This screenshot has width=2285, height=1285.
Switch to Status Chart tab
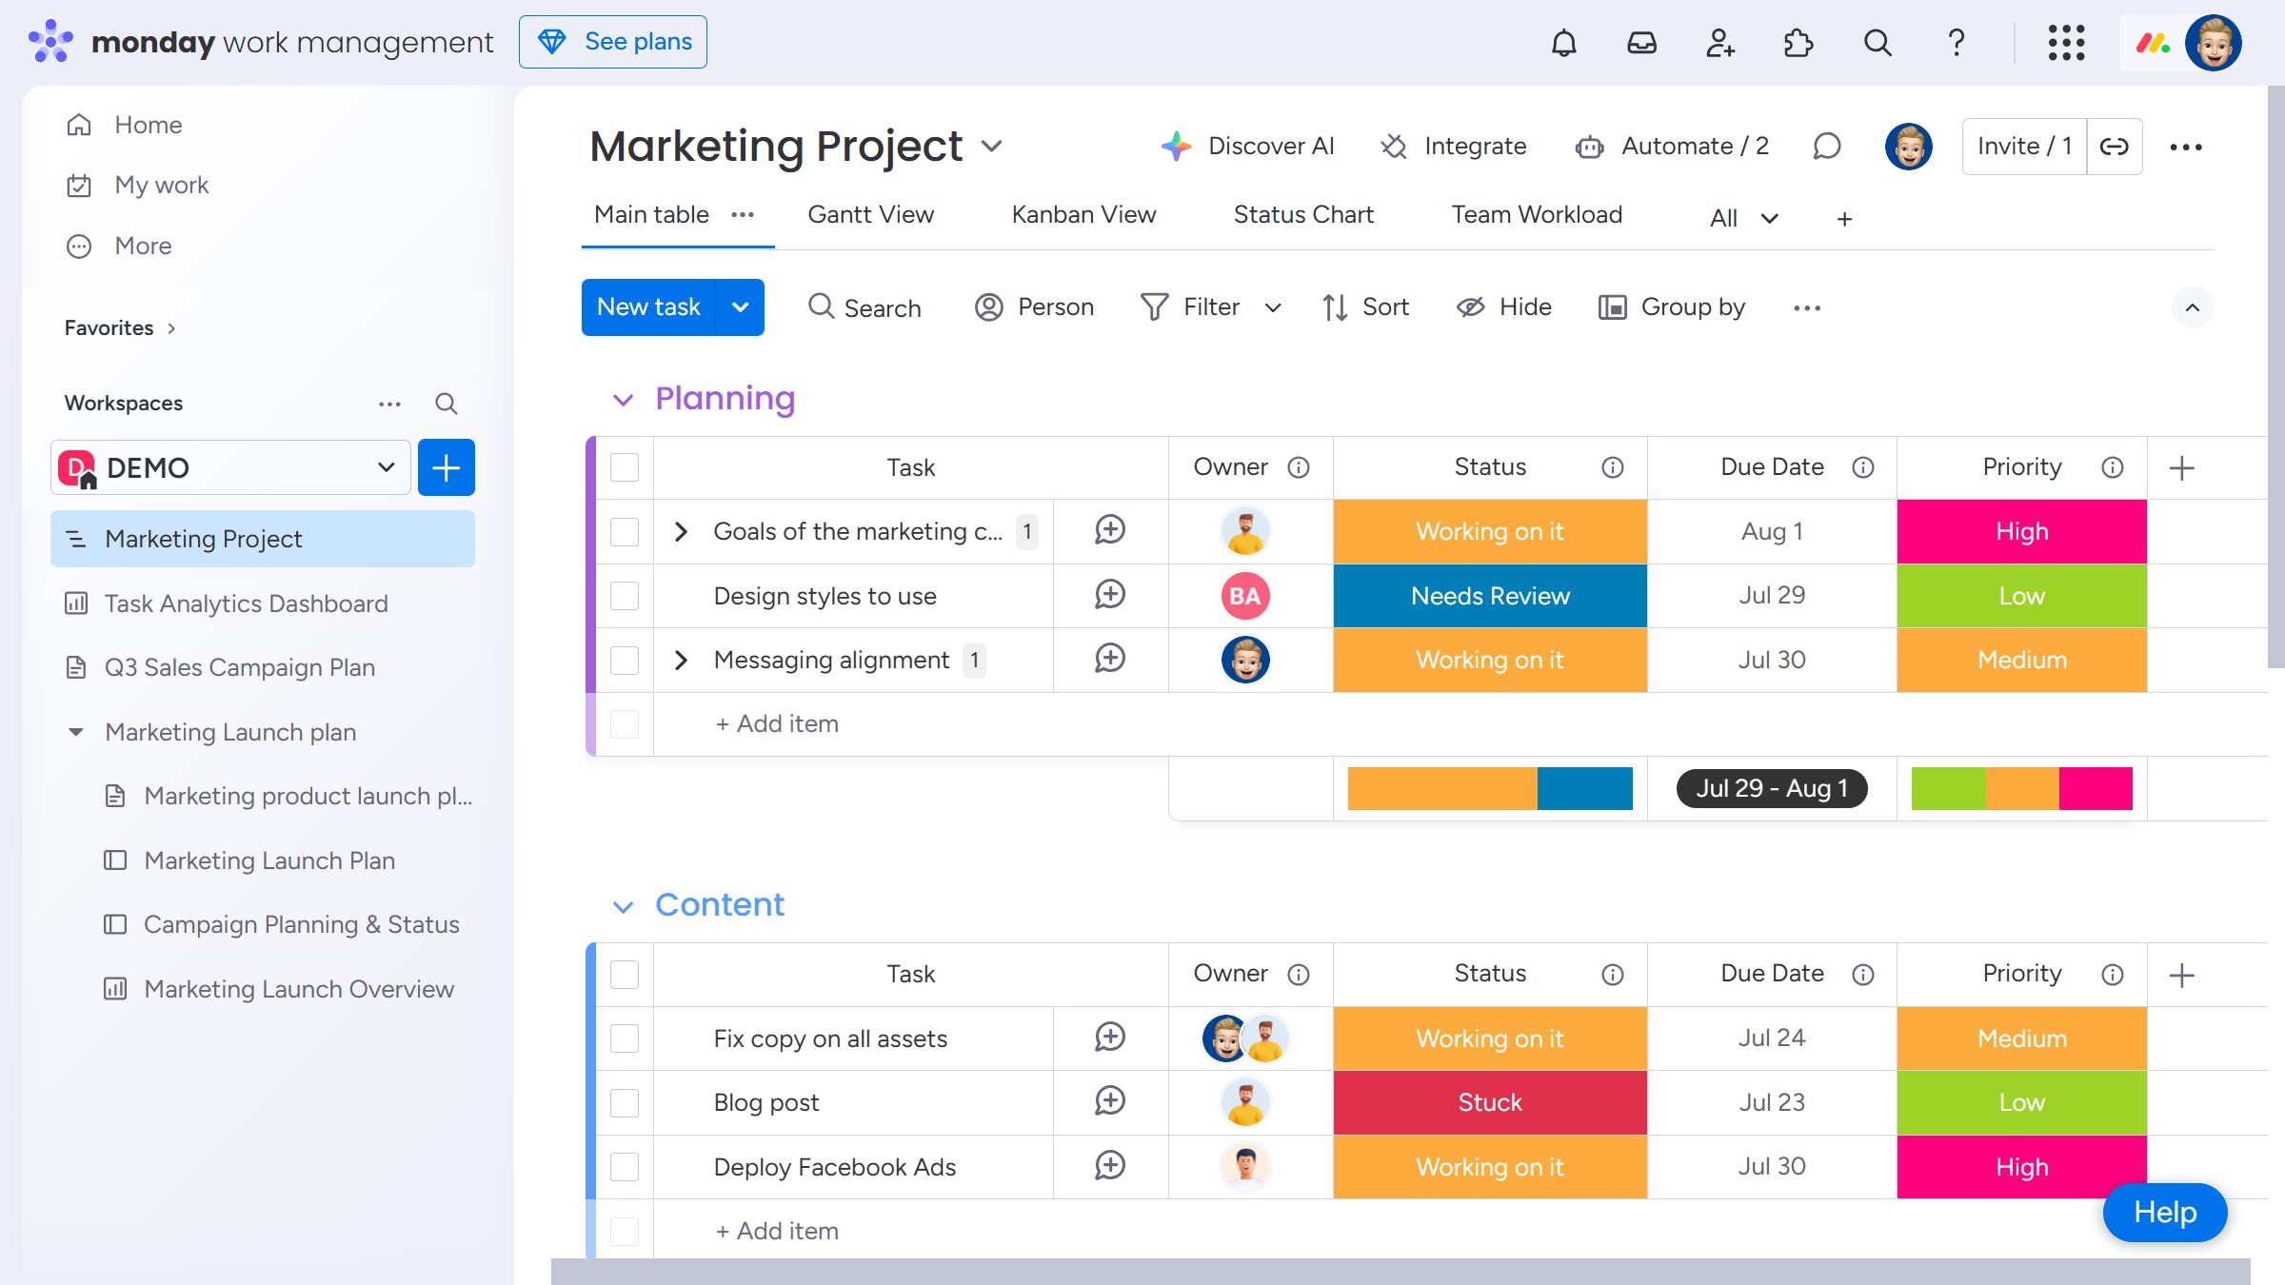[1303, 215]
